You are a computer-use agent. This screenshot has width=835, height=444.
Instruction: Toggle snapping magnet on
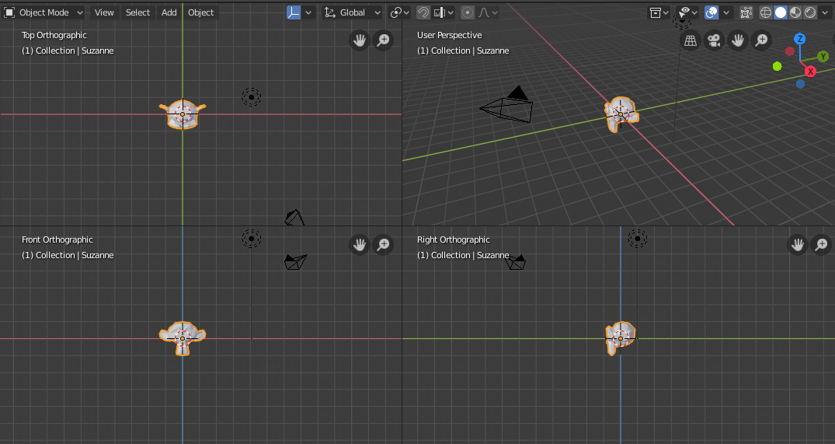[423, 12]
